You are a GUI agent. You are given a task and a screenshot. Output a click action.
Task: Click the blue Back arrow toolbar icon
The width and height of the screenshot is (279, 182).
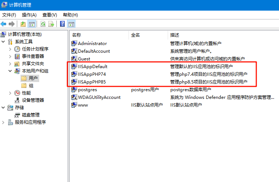click(x=4, y=24)
